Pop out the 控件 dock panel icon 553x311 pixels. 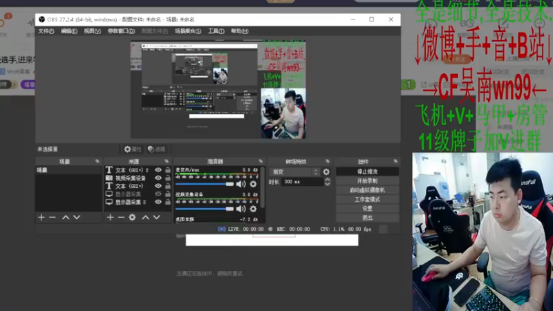(x=395, y=161)
